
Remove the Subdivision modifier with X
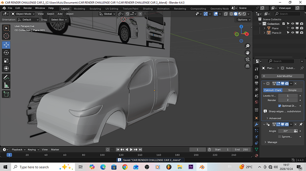[295, 84]
